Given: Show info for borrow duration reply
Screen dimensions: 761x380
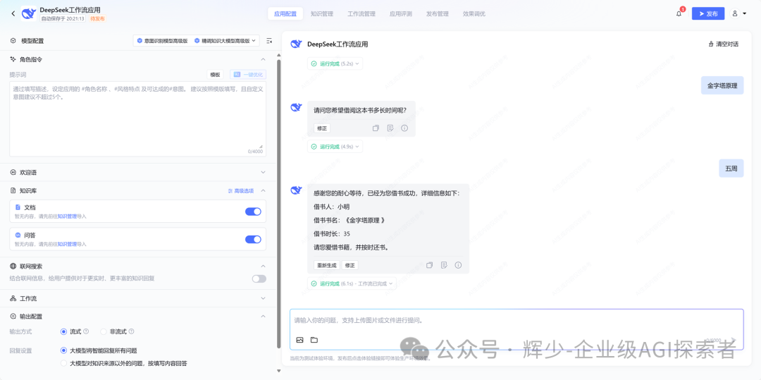Looking at the screenshot, I should pyautogui.click(x=404, y=128).
